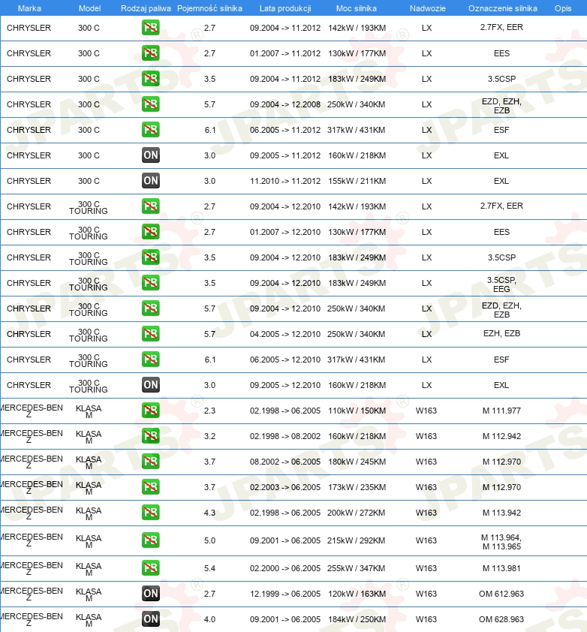Click power value '184kW / 250KM'

[x=357, y=619]
